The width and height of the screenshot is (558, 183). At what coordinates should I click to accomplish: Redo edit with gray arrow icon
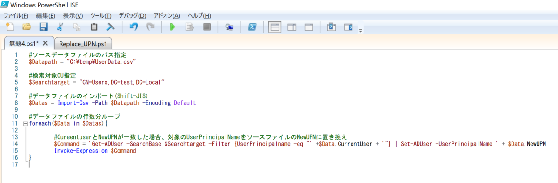click(x=150, y=27)
